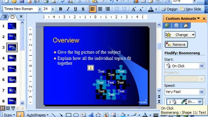Align the text right

[x=108, y=9]
